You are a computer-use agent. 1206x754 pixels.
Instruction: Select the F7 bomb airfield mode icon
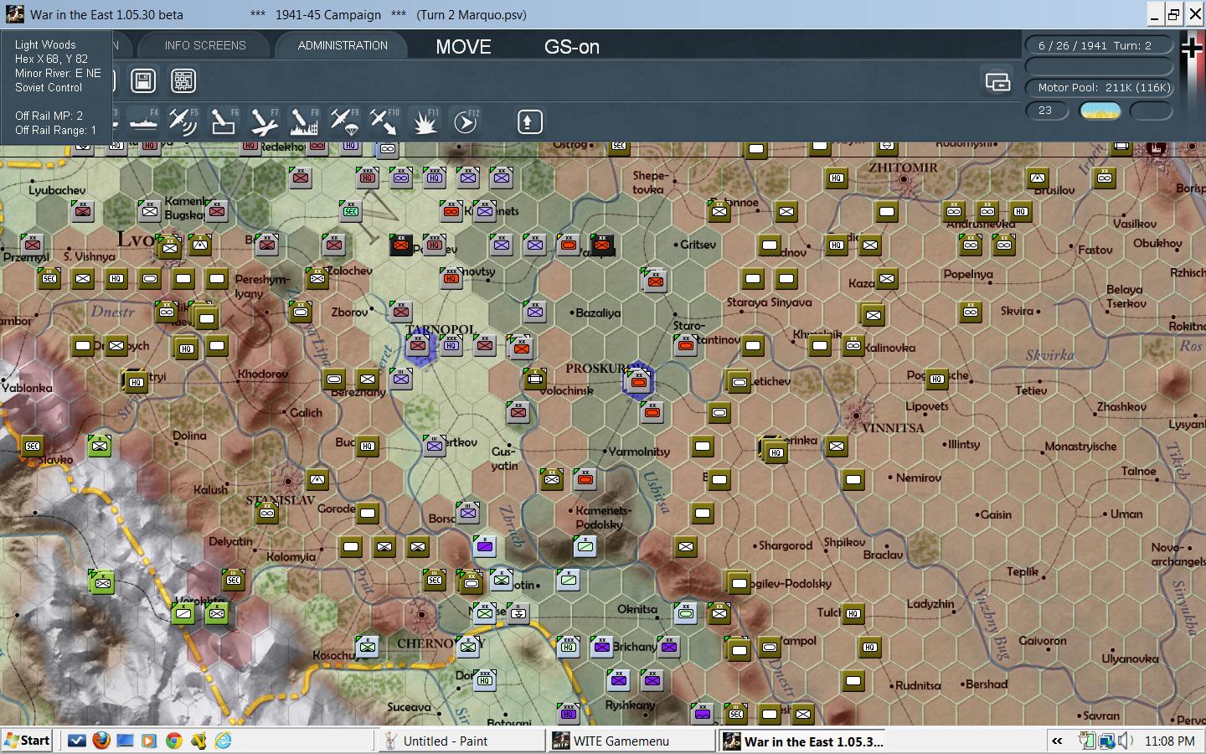pyautogui.click(x=263, y=122)
